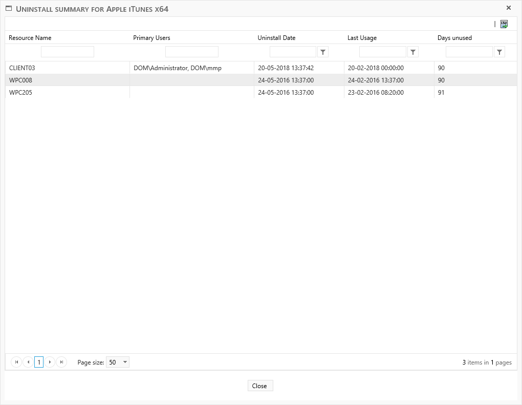Screen dimensions: 522x405
Task: Open the Days unused filter icon
Action: tap(499, 52)
